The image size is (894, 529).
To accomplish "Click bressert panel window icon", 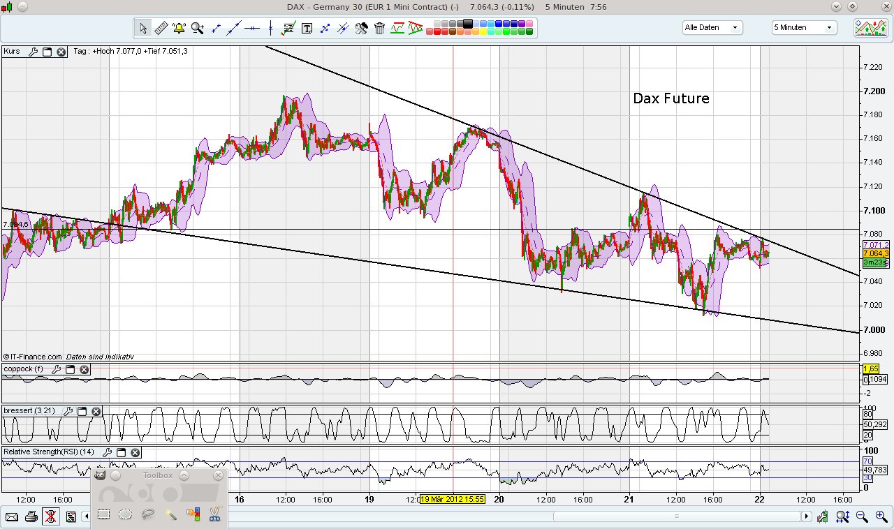I will tap(82, 411).
